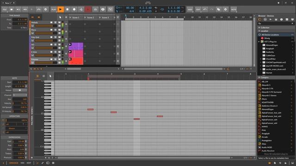Click the duplicate/copy icon in the toolbar
Screen dimensions: 296x166
pos(219,9)
